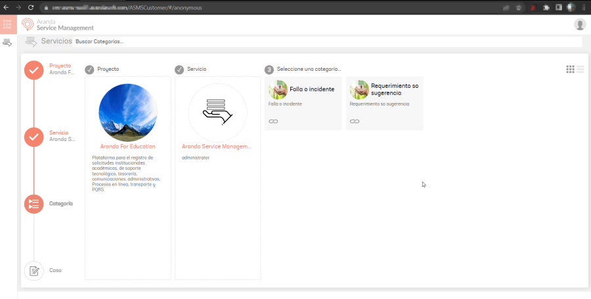Select the Falla o incidente category card
Viewport: 591px width, 299px height.
click(x=303, y=104)
